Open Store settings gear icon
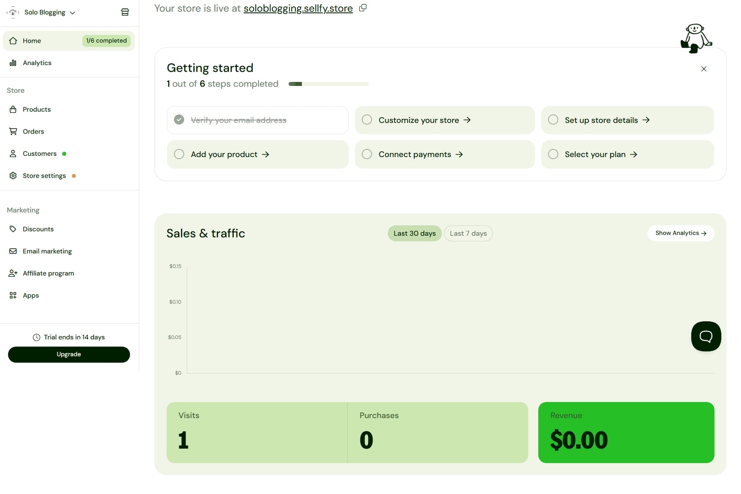The image size is (741, 494). tap(13, 176)
